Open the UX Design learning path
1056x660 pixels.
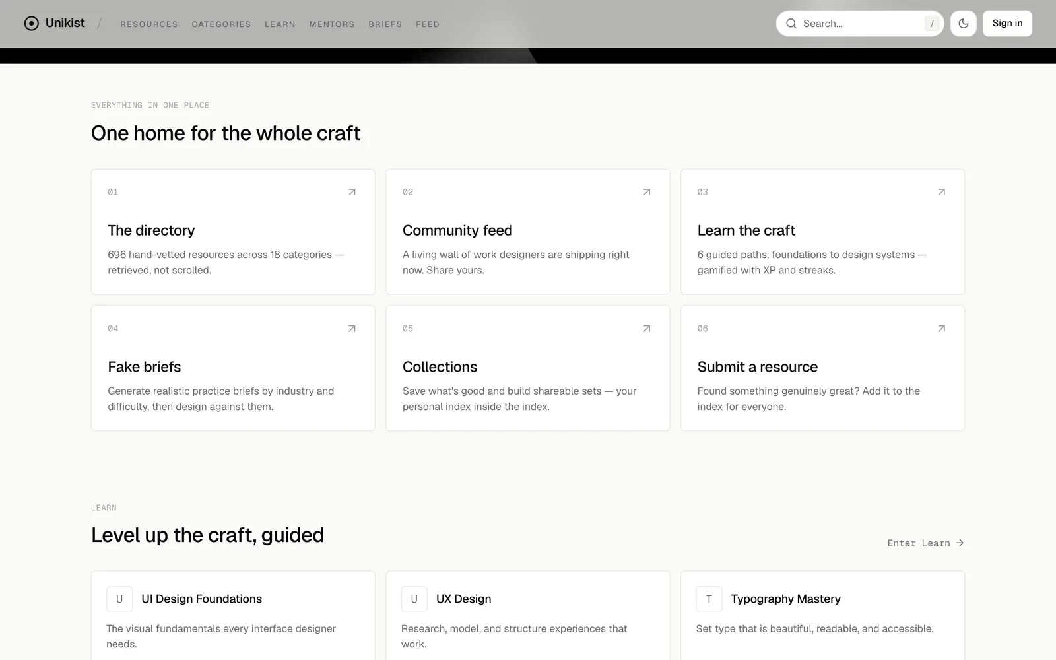[463, 599]
